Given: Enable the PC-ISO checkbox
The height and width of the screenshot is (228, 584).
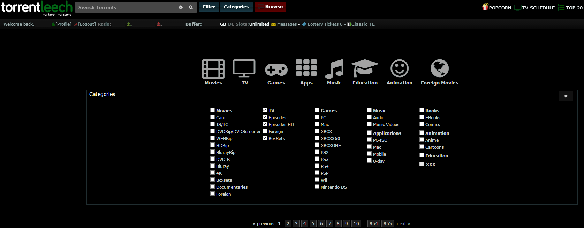Looking at the screenshot, I should click(369, 140).
